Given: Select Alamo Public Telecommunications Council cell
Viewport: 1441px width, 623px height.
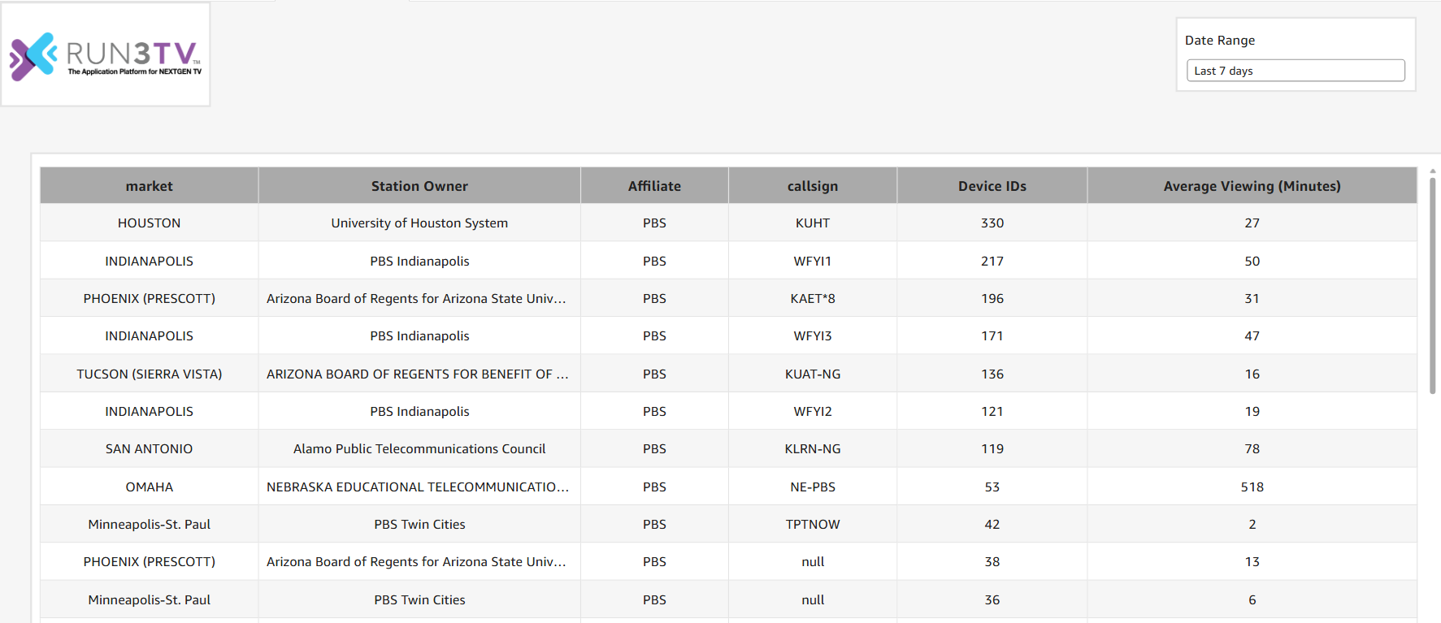Looking at the screenshot, I should coord(419,449).
